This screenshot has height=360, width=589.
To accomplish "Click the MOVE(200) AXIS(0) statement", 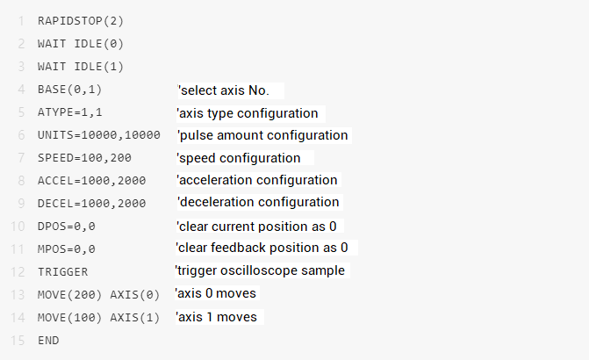I will coord(99,294).
